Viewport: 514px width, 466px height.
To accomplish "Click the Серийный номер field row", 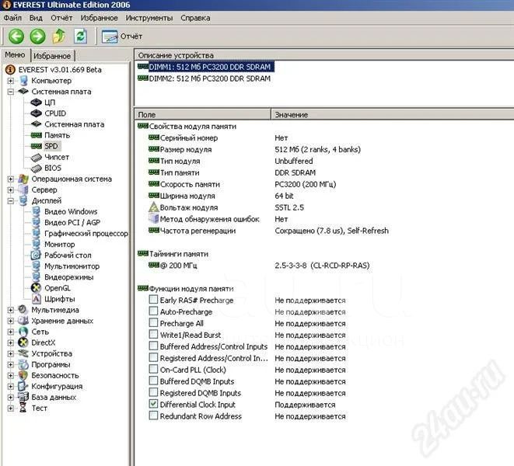I will point(189,138).
